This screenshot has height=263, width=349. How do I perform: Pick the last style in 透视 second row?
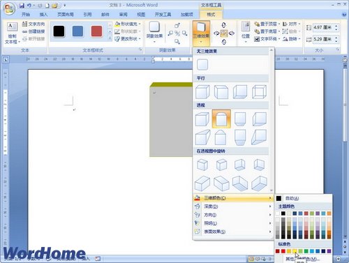coord(260,137)
